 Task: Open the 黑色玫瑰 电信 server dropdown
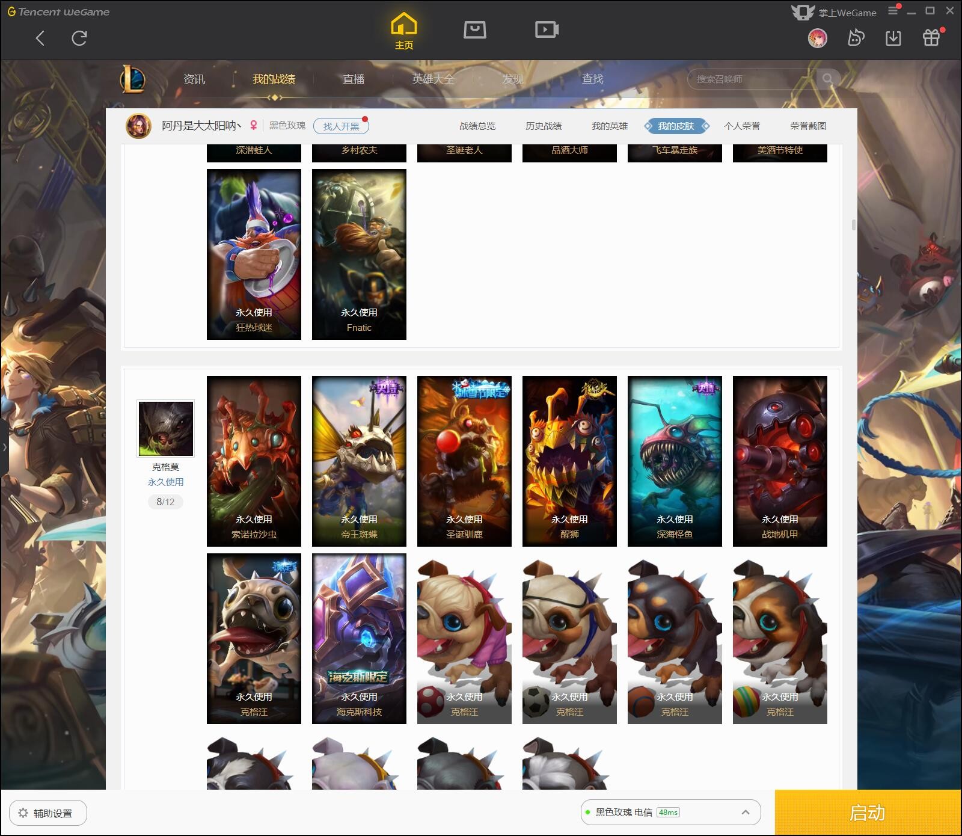coord(670,812)
